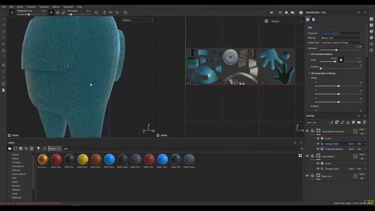Add a fill layer with bucket icon

[348, 122]
